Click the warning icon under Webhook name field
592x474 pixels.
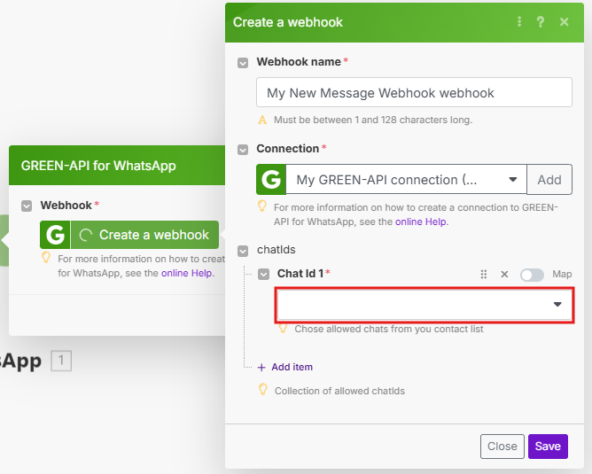coord(262,120)
